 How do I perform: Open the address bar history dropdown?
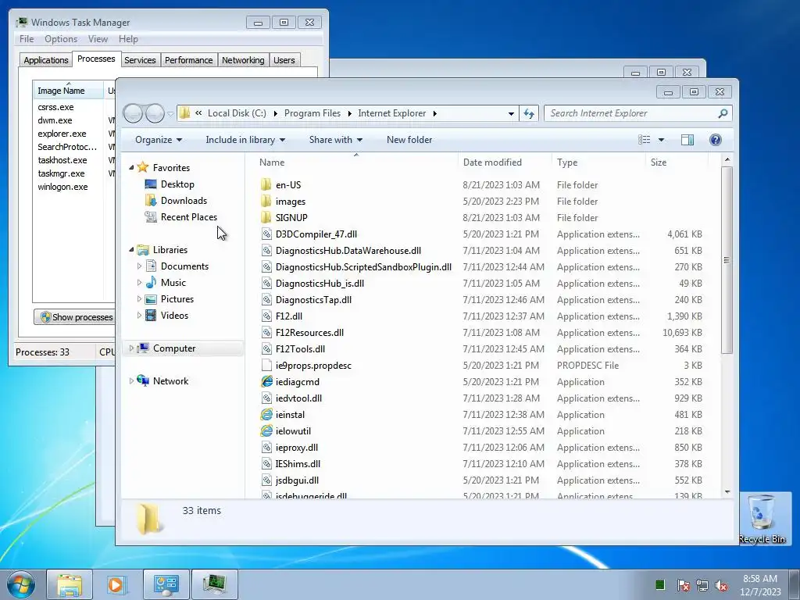511,114
